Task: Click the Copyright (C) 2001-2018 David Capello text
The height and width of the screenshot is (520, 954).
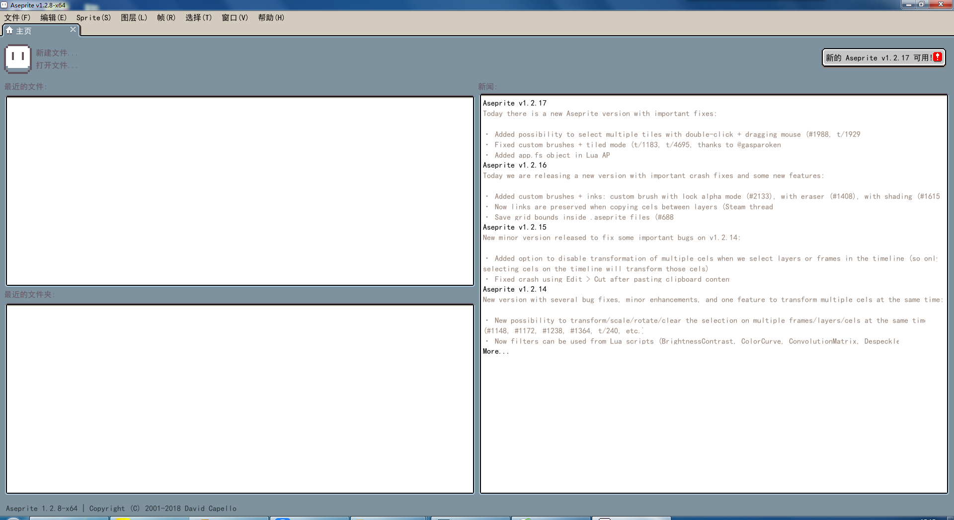Action: click(x=163, y=509)
